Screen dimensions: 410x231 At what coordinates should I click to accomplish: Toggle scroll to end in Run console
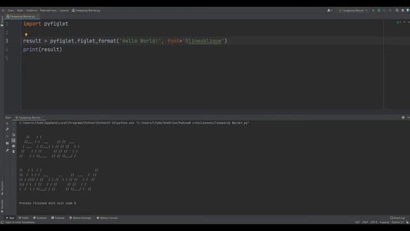13,141
